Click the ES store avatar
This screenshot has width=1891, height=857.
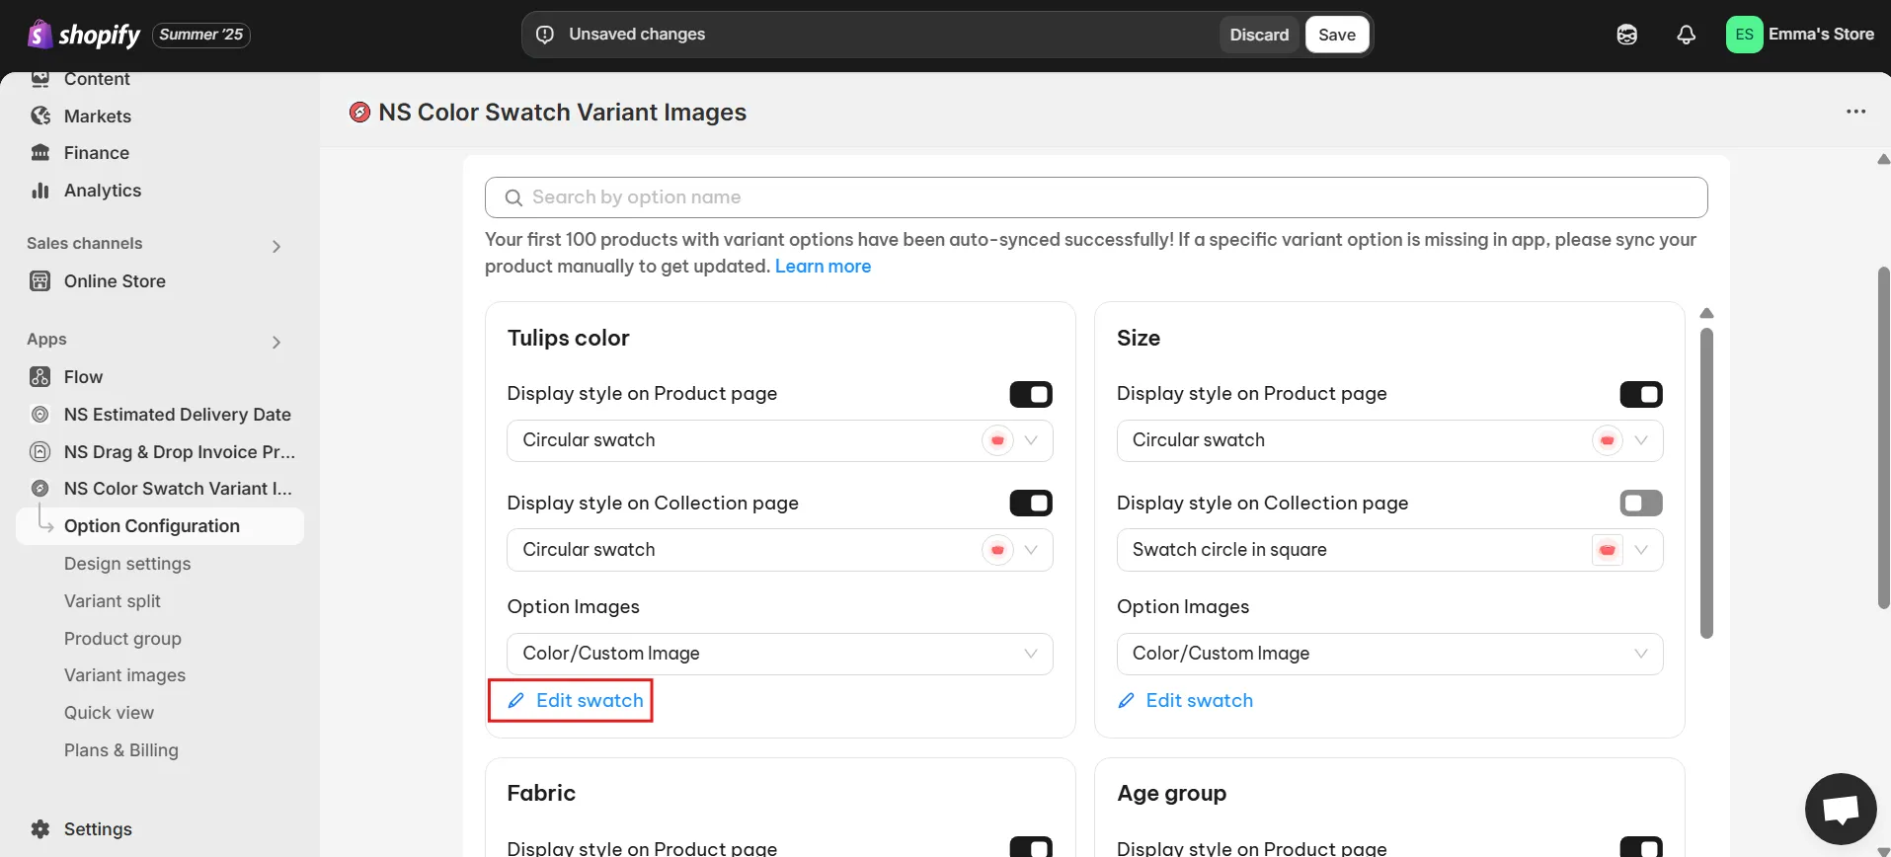[1745, 35]
